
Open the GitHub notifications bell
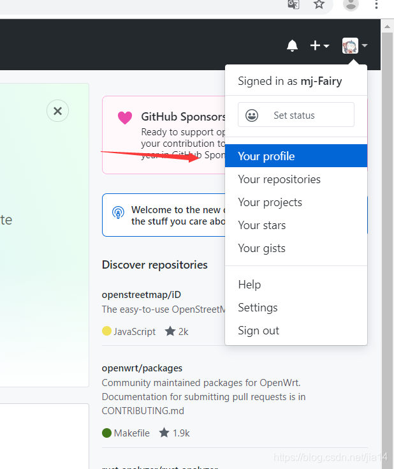(x=292, y=46)
